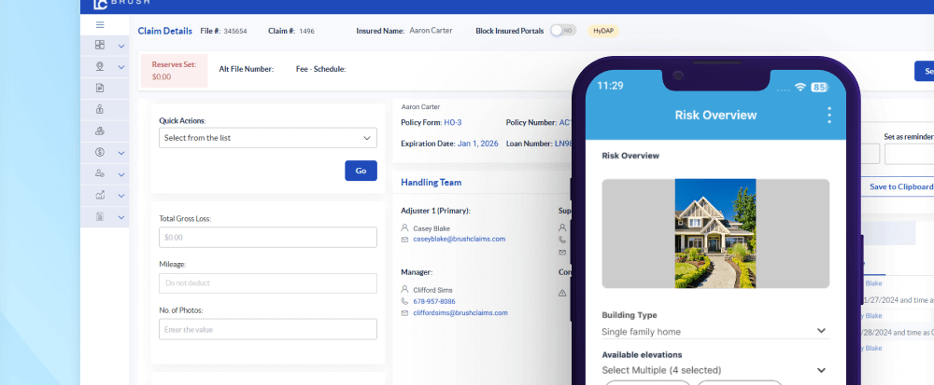
Task: Click the person icon beside Casey Blake
Action: [405, 228]
